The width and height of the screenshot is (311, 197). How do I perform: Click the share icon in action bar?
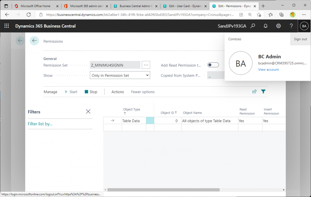(254, 91)
